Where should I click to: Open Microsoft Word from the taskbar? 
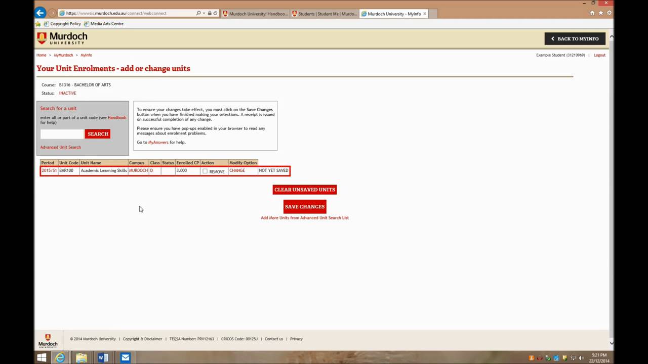(x=103, y=358)
